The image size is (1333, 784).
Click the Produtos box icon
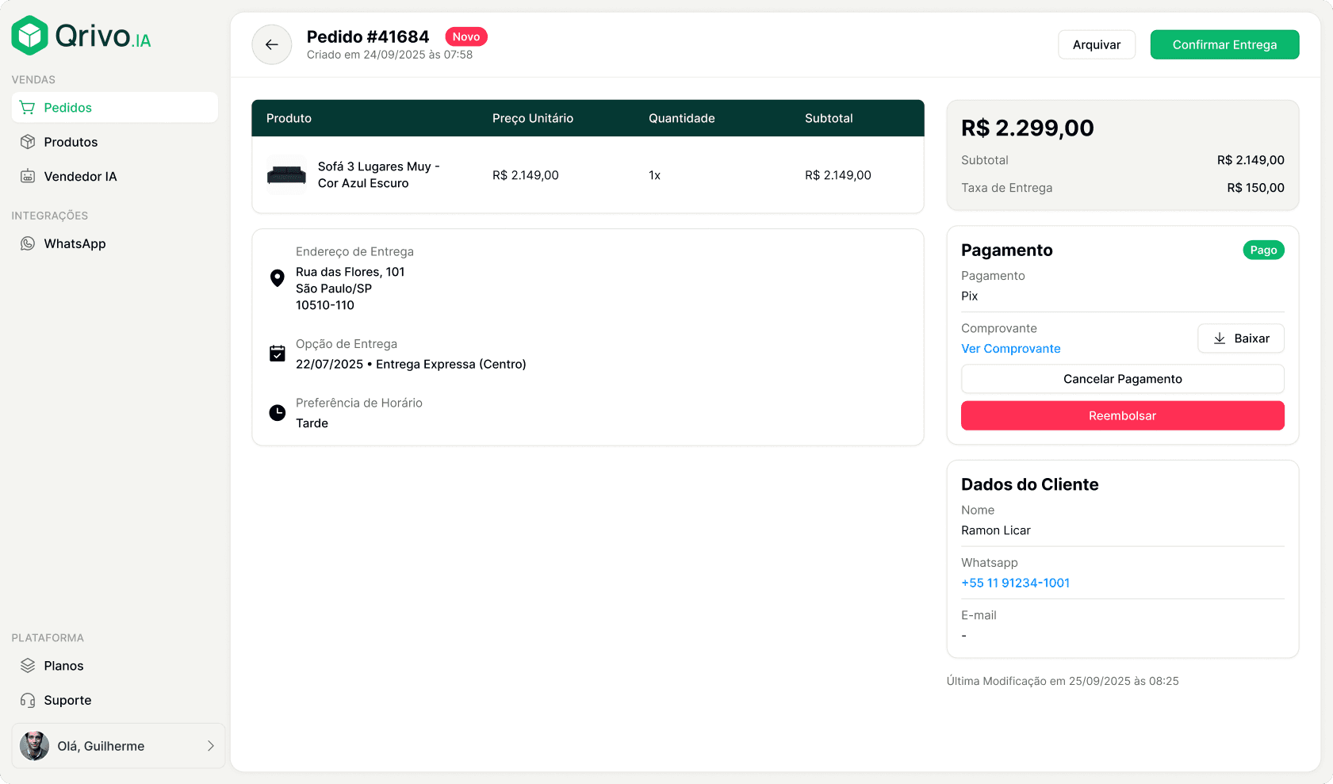coord(29,142)
